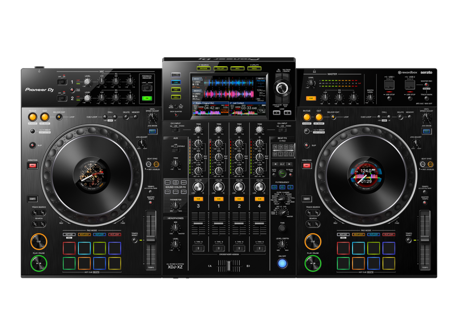Enable headphone CUE for channel 1
This screenshot has width=458, height=336.
[219, 199]
